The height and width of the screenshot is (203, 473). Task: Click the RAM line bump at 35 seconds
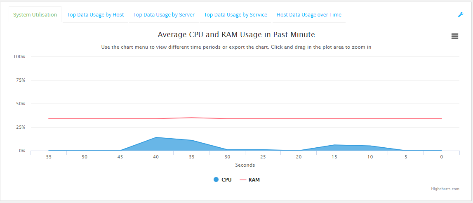191,118
